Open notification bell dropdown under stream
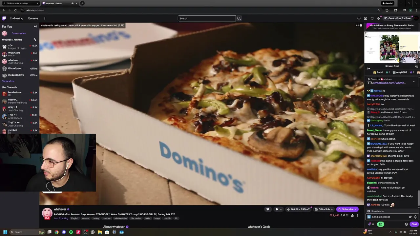This screenshot has height=236, width=420. pos(279,209)
